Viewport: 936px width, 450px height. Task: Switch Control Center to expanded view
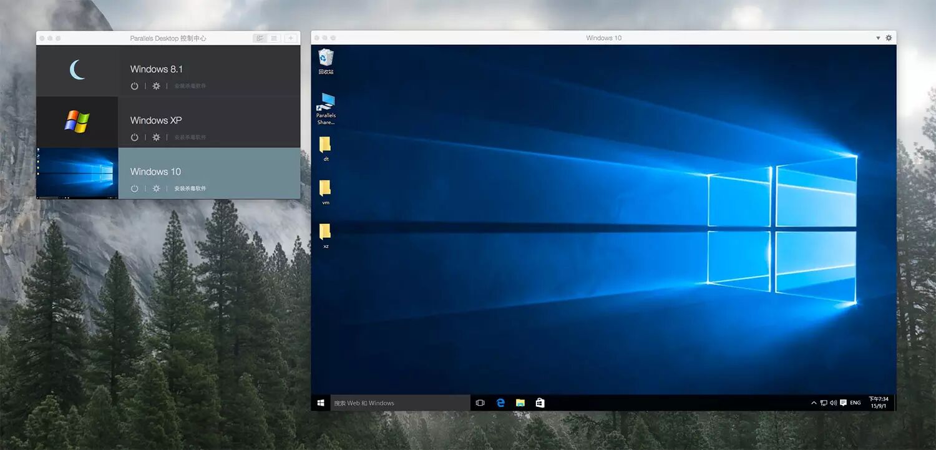pyautogui.click(x=259, y=38)
